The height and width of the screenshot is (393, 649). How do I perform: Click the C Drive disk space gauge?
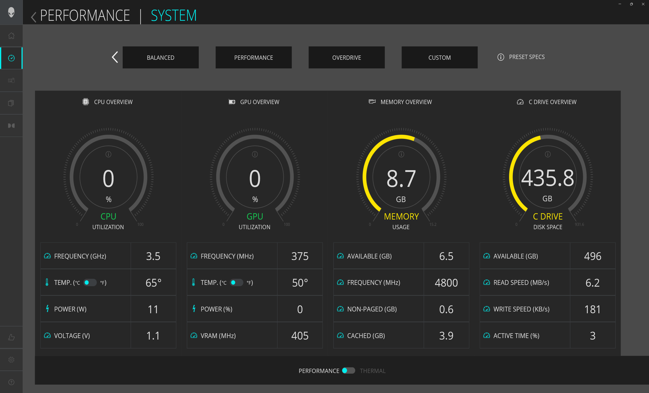548,178
